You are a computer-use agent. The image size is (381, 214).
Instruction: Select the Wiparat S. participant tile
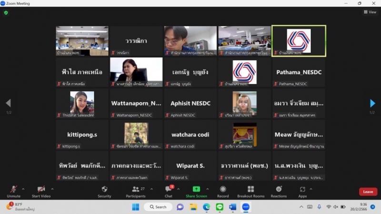[x=190, y=165]
